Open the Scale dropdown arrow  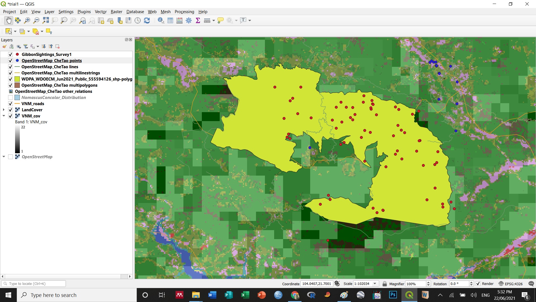pos(375,284)
